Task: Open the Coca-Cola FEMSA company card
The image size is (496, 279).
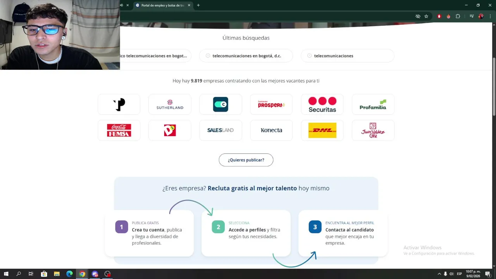Action: point(119,130)
